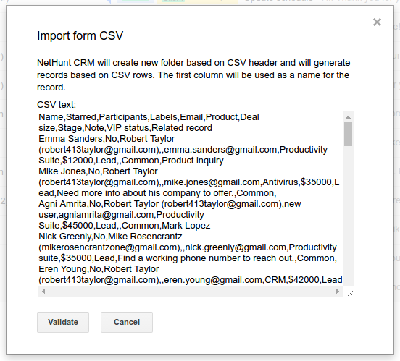This screenshot has height=361, width=400.
Task: Click the horizontal scrollbar track under CSV text
Action: (191, 291)
